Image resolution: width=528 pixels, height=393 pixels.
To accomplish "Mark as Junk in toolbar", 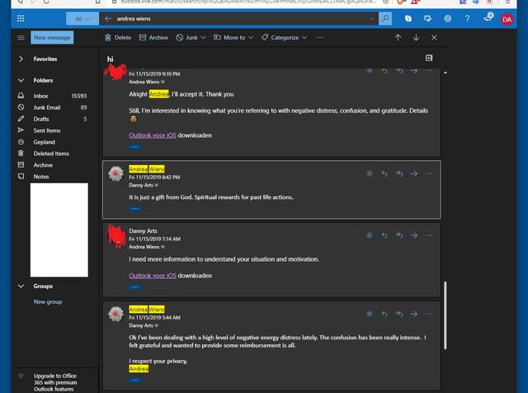I will point(187,37).
